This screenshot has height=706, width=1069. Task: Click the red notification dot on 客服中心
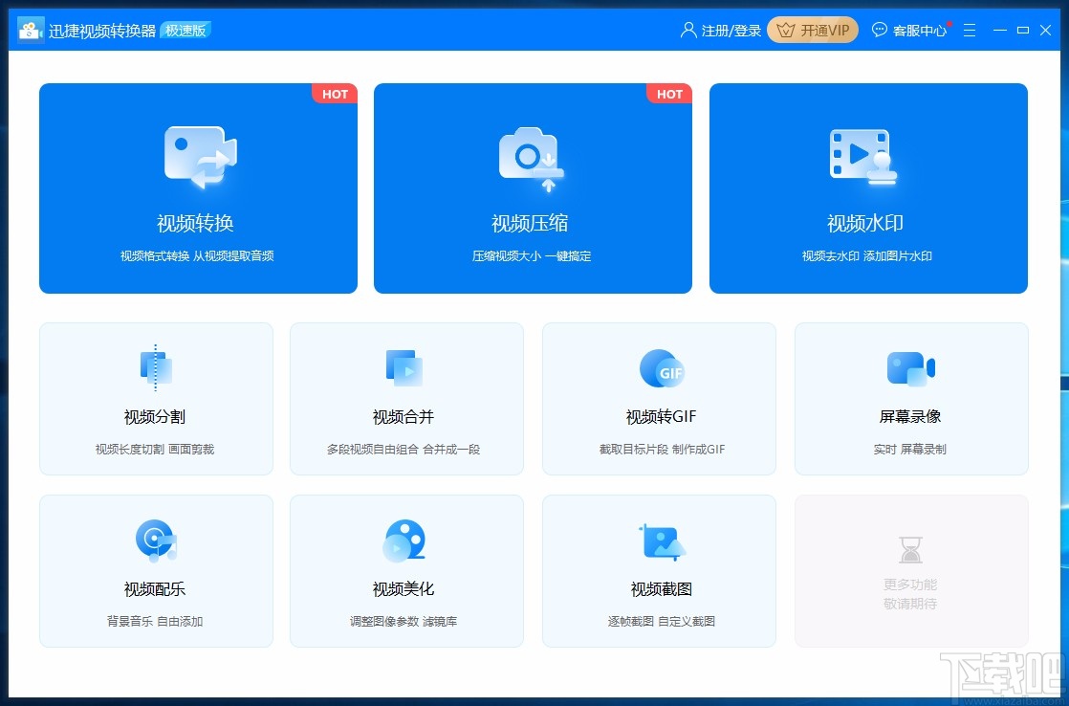[949, 24]
